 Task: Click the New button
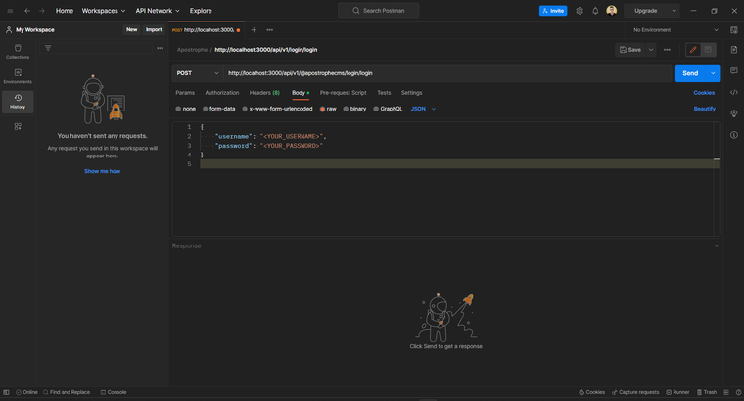(131, 30)
